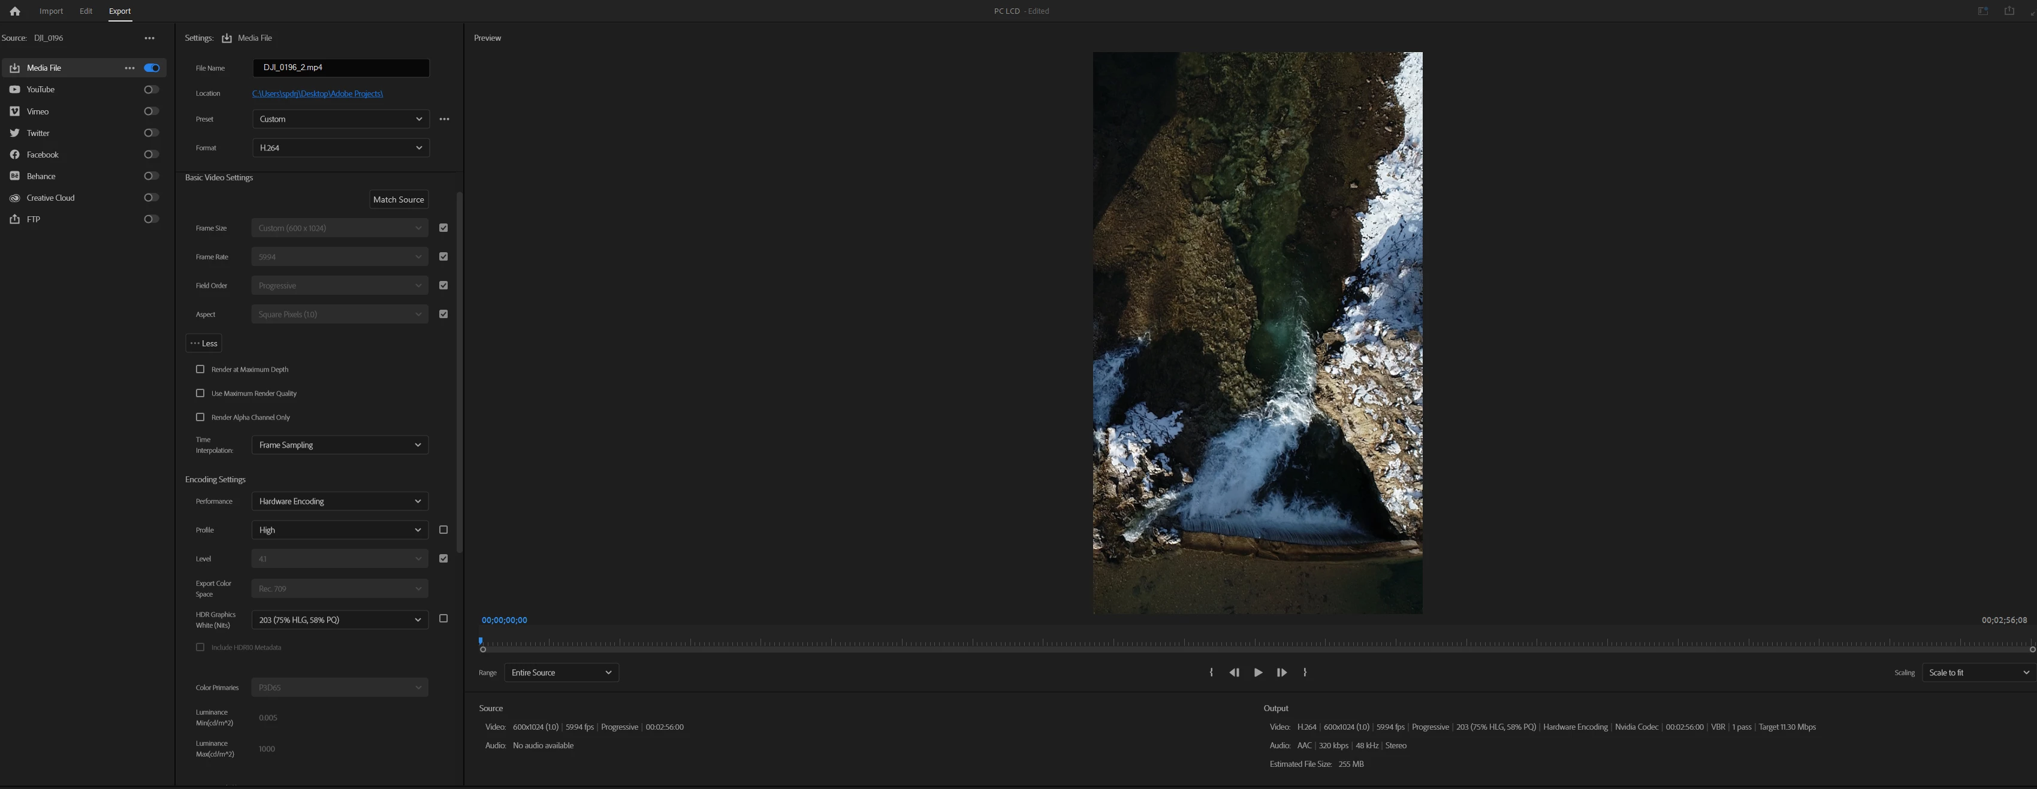The image size is (2037, 789).
Task: Switch to the Edit tab
Action: tap(86, 11)
